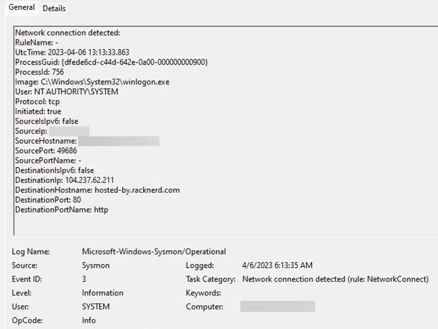This screenshot has width=438, height=329.
Task: Select the OpCode value 'Info'
Action: [89, 320]
